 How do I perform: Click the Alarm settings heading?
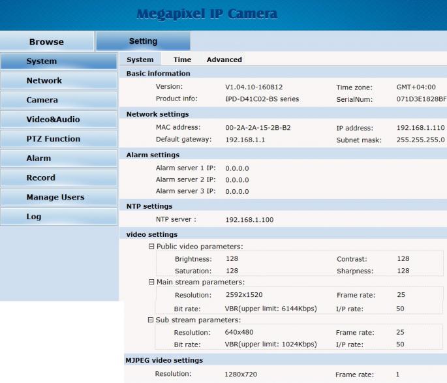(153, 155)
